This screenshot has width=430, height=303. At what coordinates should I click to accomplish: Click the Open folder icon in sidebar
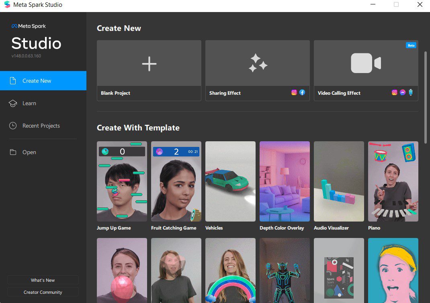[13, 153]
